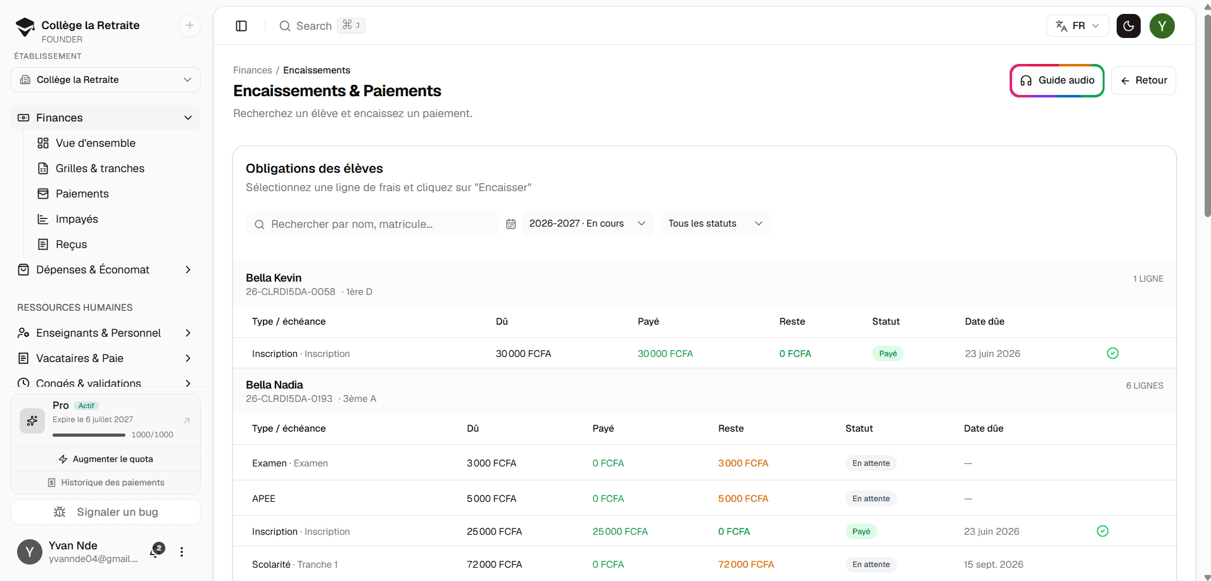Focus the Rechercher par nom, matricule field
The height and width of the screenshot is (581, 1211).
click(372, 224)
